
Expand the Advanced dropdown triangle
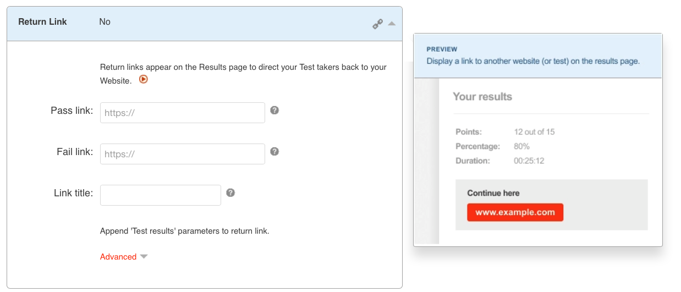144,257
